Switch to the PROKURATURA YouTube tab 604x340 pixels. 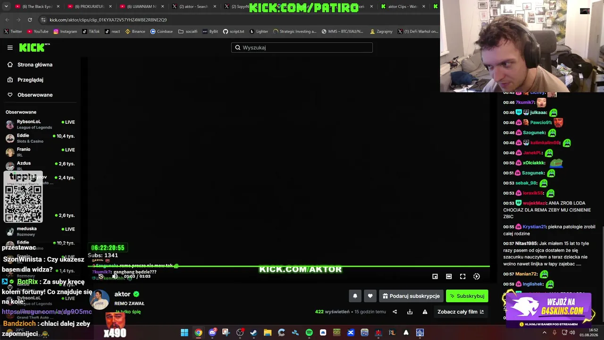pyautogui.click(x=89, y=7)
